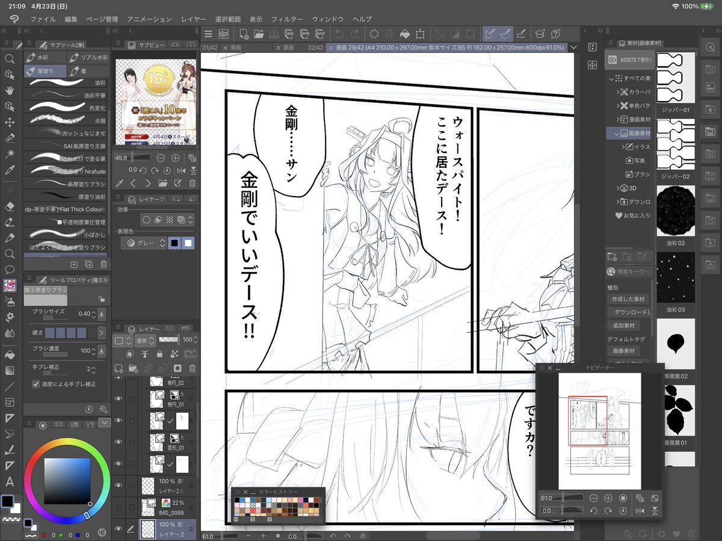Image resolution: width=722 pixels, height=541 pixels.
Task: Open the 編集 menu
Action: click(x=71, y=19)
